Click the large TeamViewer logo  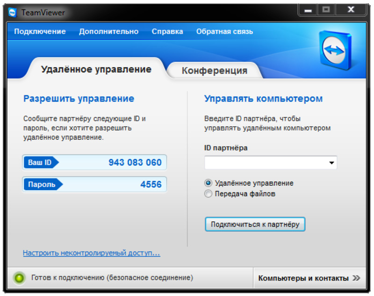click(x=335, y=50)
